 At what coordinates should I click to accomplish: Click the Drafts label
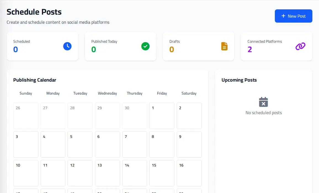tap(175, 41)
